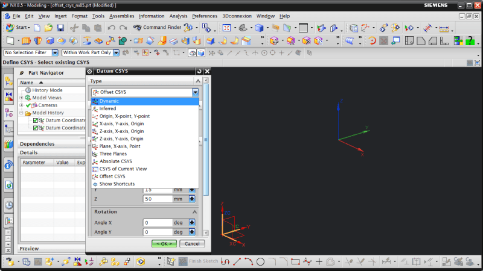Image resolution: width=483 pixels, height=271 pixels.
Task: Open the Assemblies menu
Action: click(x=122, y=16)
